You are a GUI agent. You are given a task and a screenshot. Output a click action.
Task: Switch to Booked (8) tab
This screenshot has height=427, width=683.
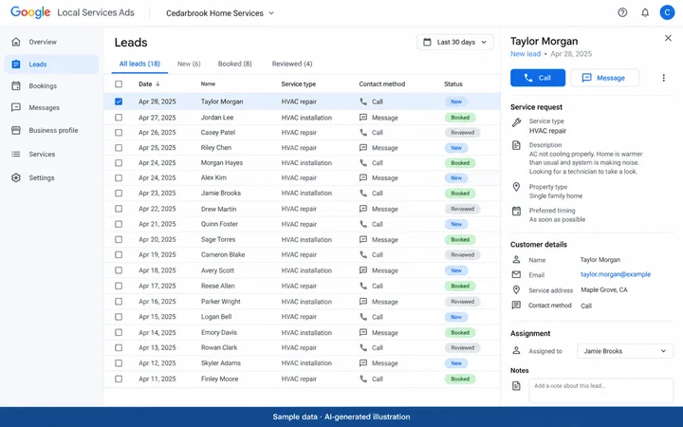pos(235,64)
